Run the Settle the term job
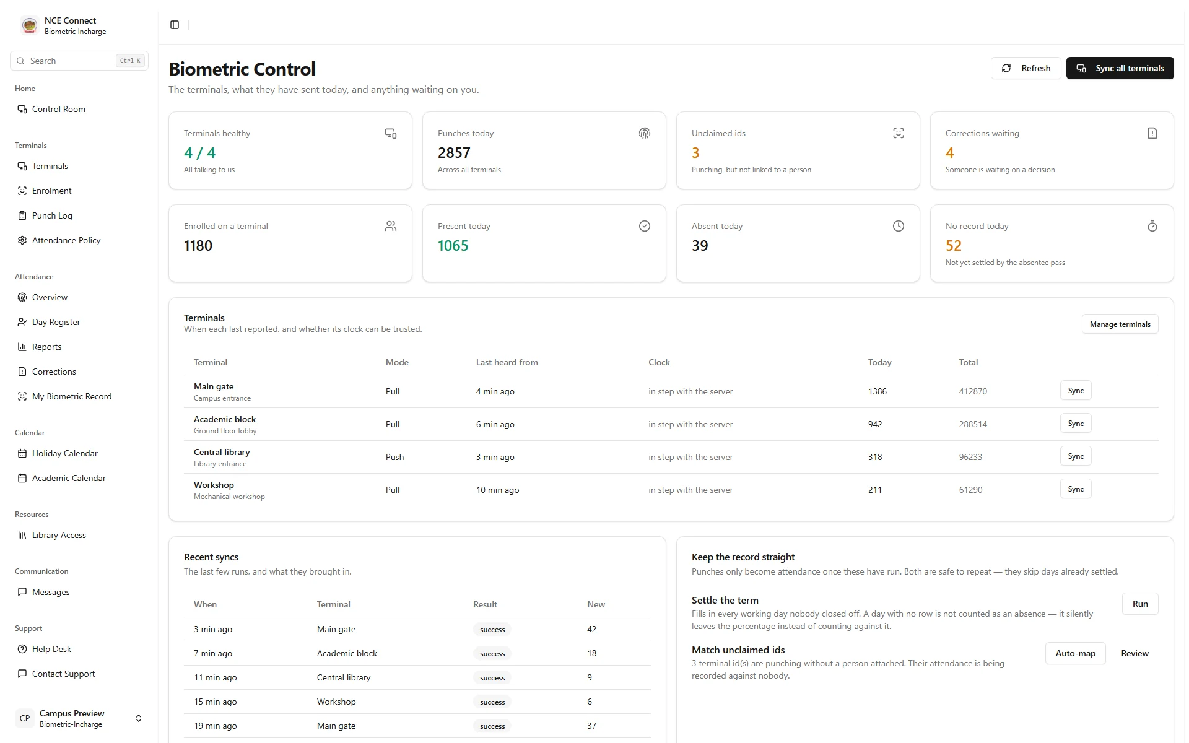This screenshot has height=743, width=1189. click(x=1140, y=604)
